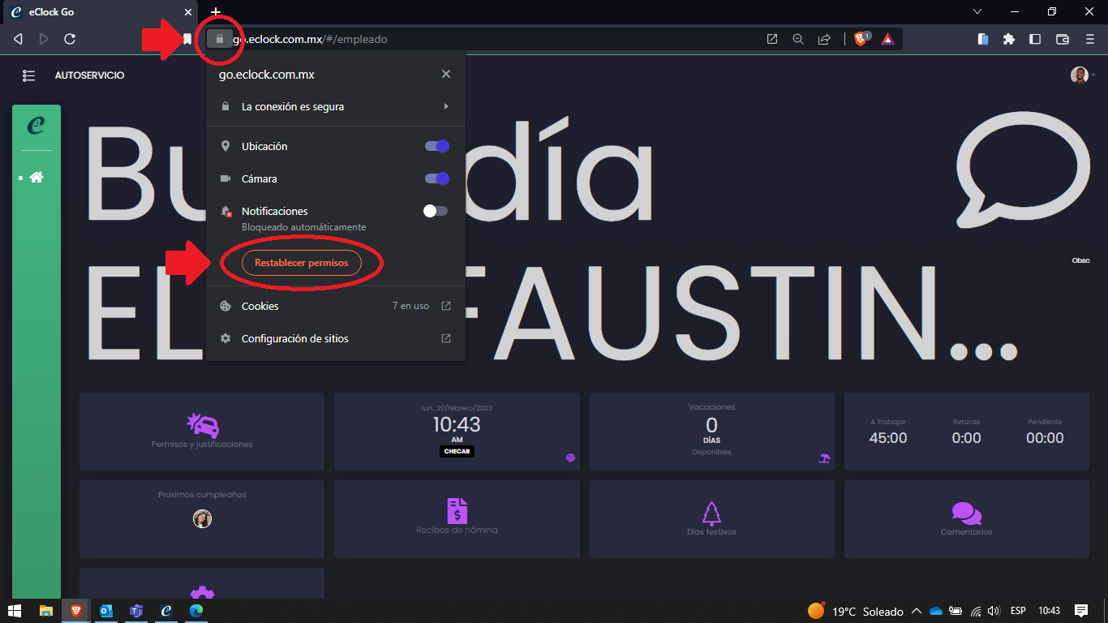The height and width of the screenshot is (623, 1108).
Task: Click the OneDrive cloud tray icon
Action: [x=936, y=611]
